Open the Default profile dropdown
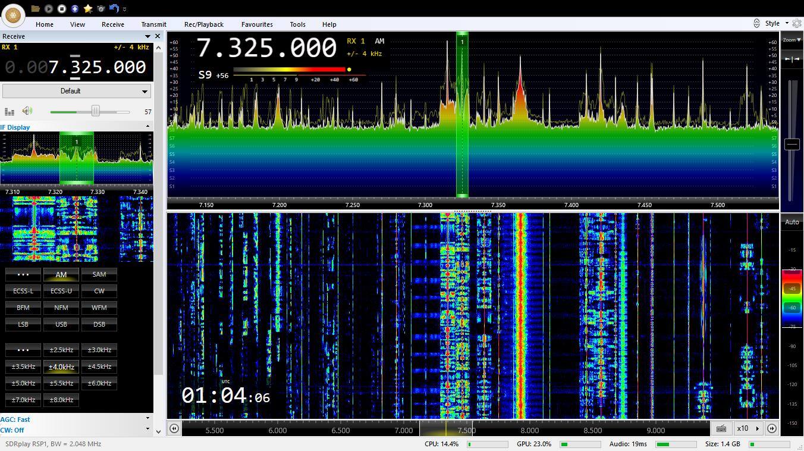 coord(76,91)
